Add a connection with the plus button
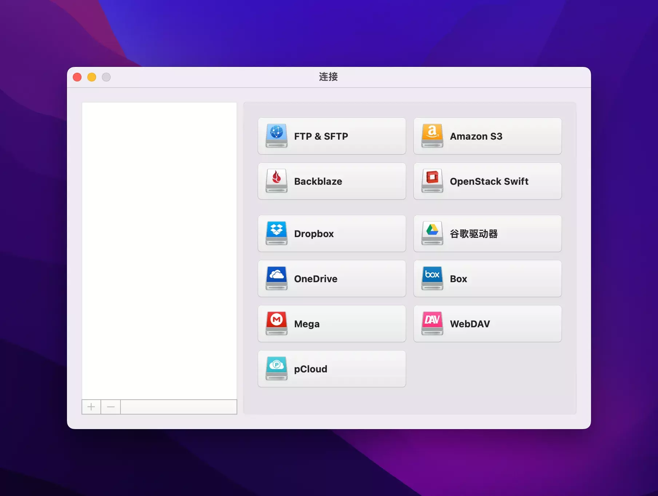Viewport: 658px width, 496px height. click(91, 407)
